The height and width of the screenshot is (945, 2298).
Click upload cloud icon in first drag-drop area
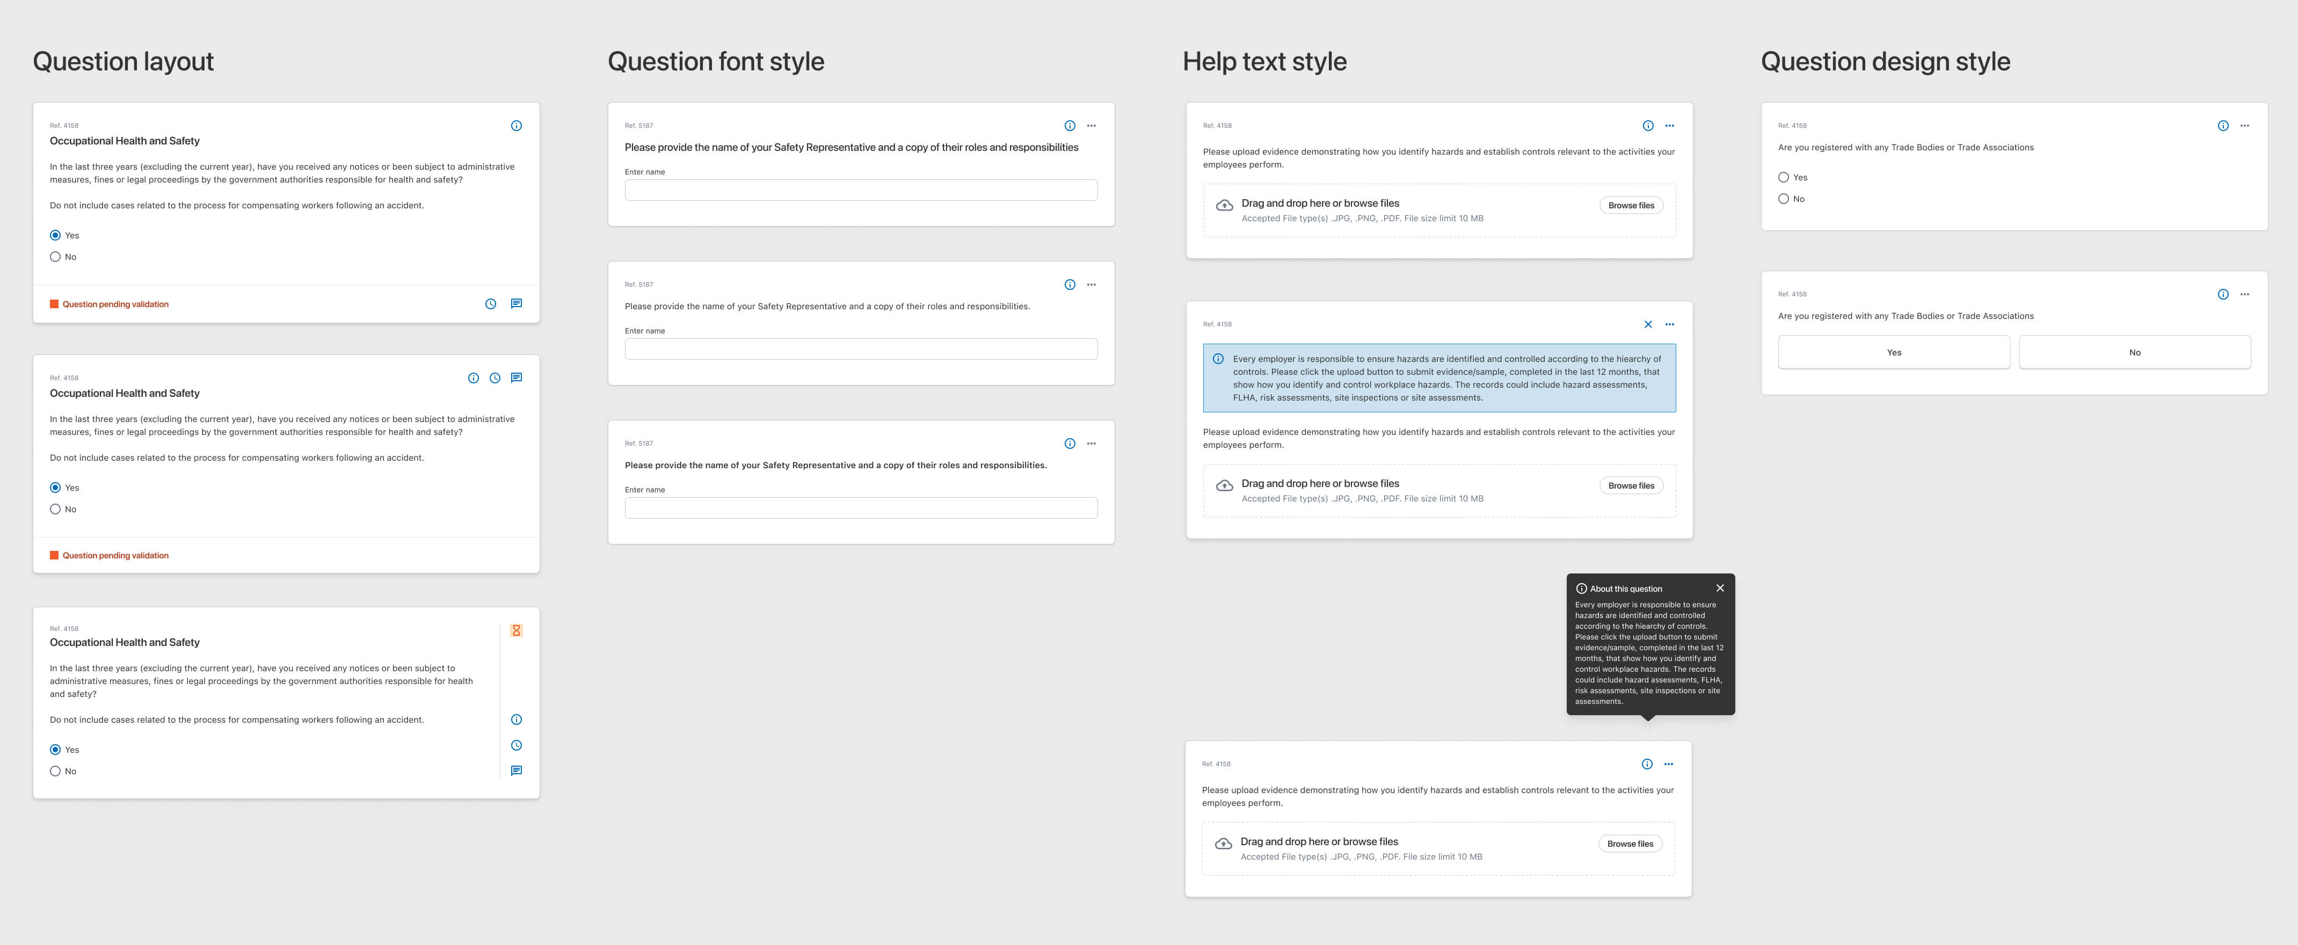[x=1225, y=206]
